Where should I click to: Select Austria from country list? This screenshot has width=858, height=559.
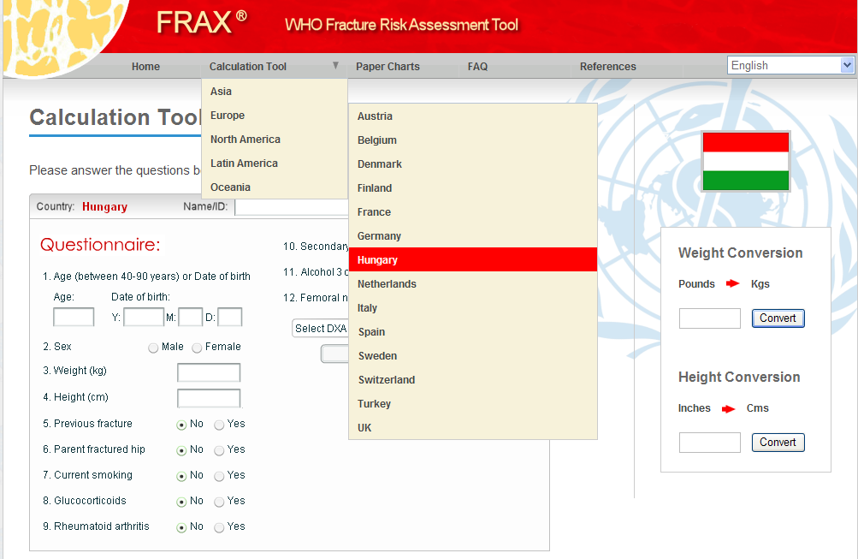point(473,116)
